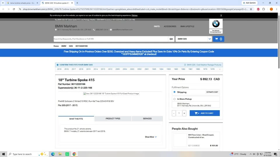
Task: Bookmark this page with the star icon
Action: click(251, 9)
